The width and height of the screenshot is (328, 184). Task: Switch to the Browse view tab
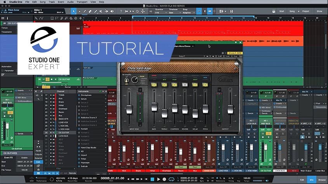(322, 180)
